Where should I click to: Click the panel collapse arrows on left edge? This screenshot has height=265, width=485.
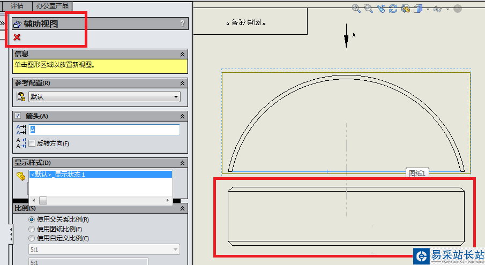coord(11,234)
